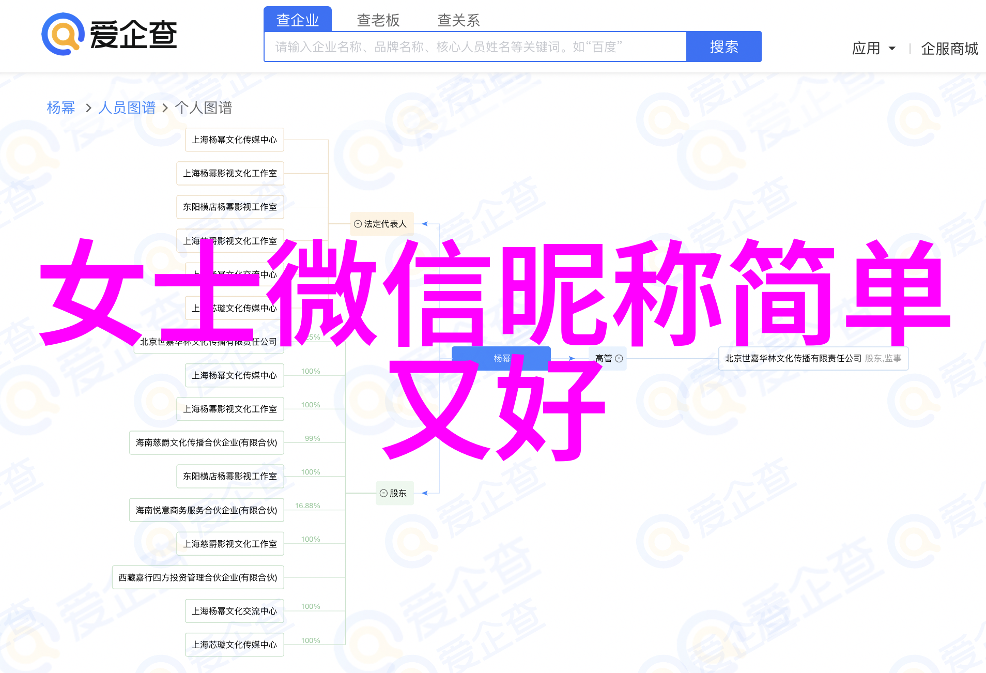Click the 99% share label

click(x=313, y=438)
